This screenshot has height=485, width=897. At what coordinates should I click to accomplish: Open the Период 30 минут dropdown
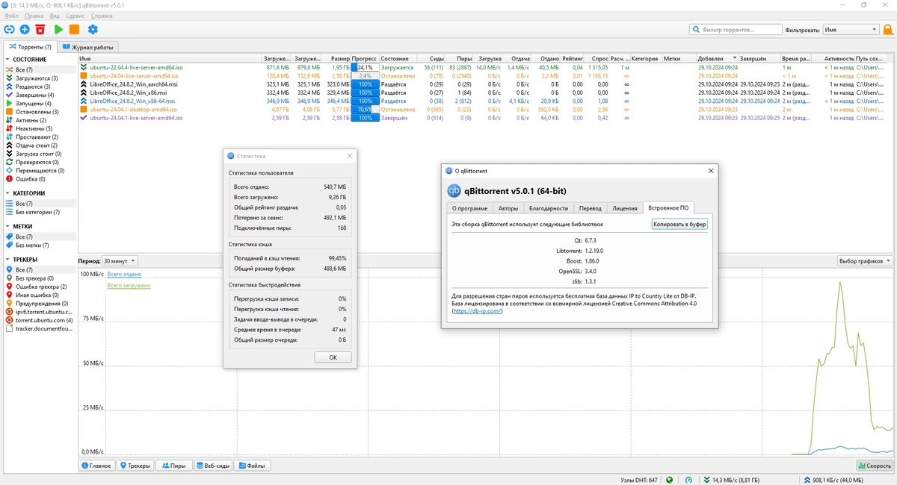[120, 261]
